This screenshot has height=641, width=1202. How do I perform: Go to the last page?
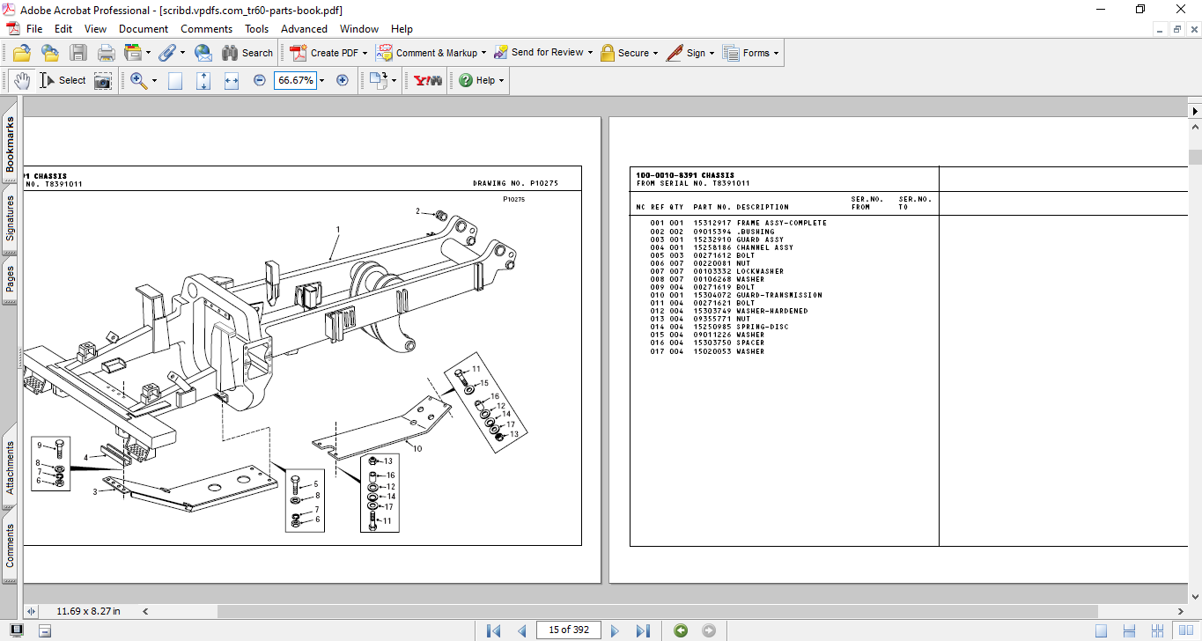point(643,630)
